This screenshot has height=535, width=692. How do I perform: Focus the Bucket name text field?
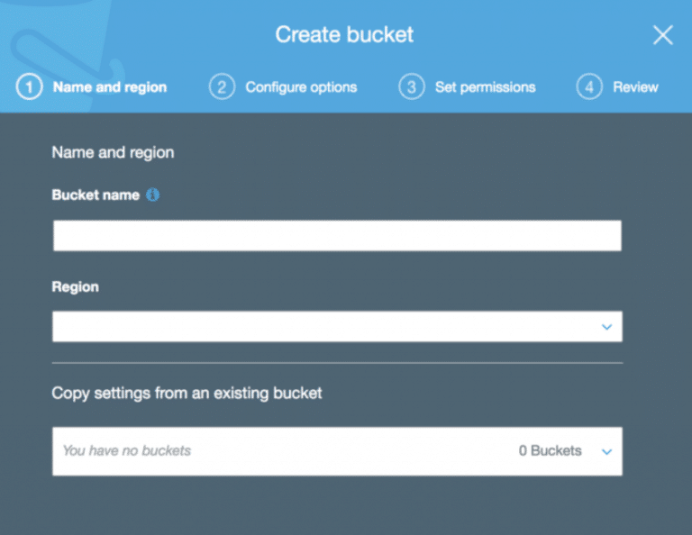(x=337, y=236)
